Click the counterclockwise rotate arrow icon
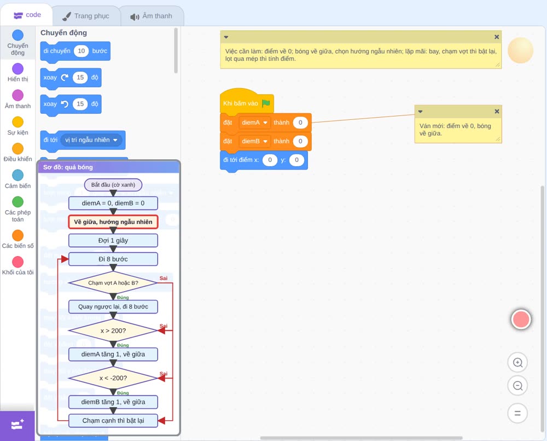 (x=65, y=104)
